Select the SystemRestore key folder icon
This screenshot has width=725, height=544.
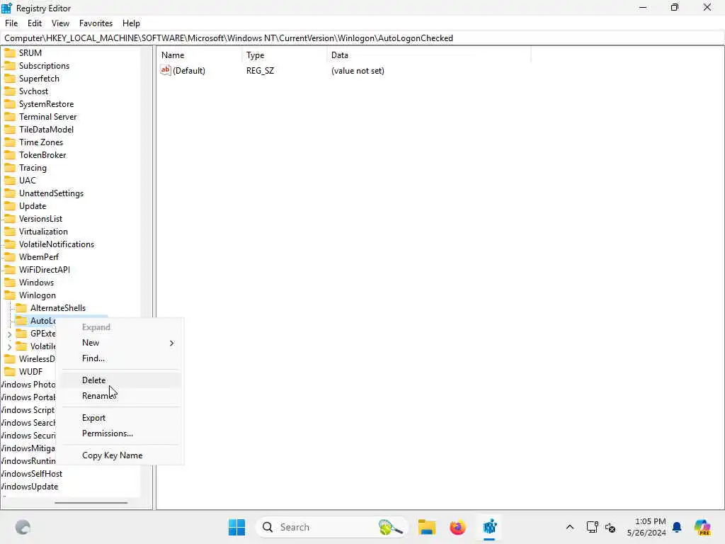pyautogui.click(x=10, y=104)
